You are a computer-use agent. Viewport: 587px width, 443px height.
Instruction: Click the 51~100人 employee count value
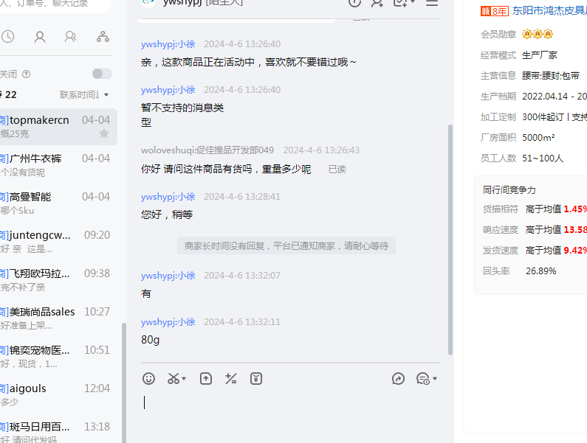pos(543,158)
